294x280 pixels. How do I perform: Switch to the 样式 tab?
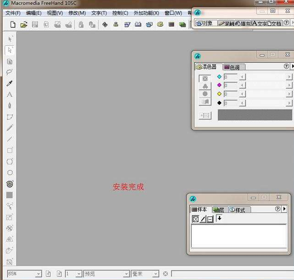(x=239, y=210)
